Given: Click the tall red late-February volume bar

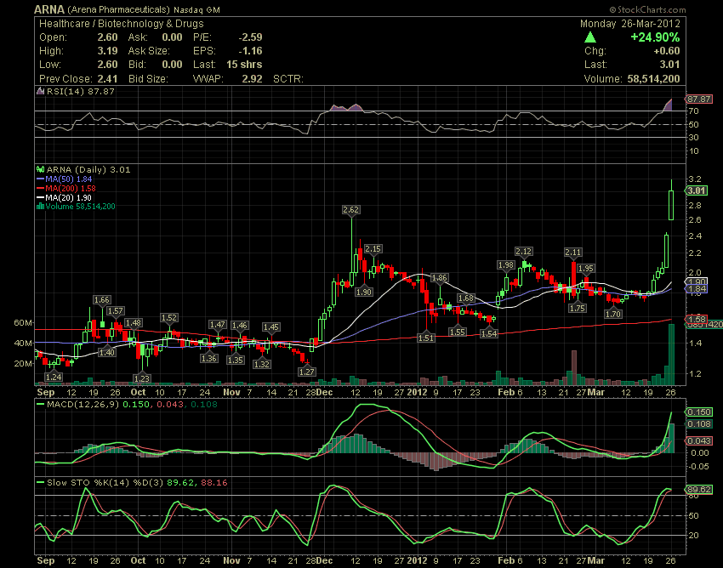Looking at the screenshot, I should [574, 368].
